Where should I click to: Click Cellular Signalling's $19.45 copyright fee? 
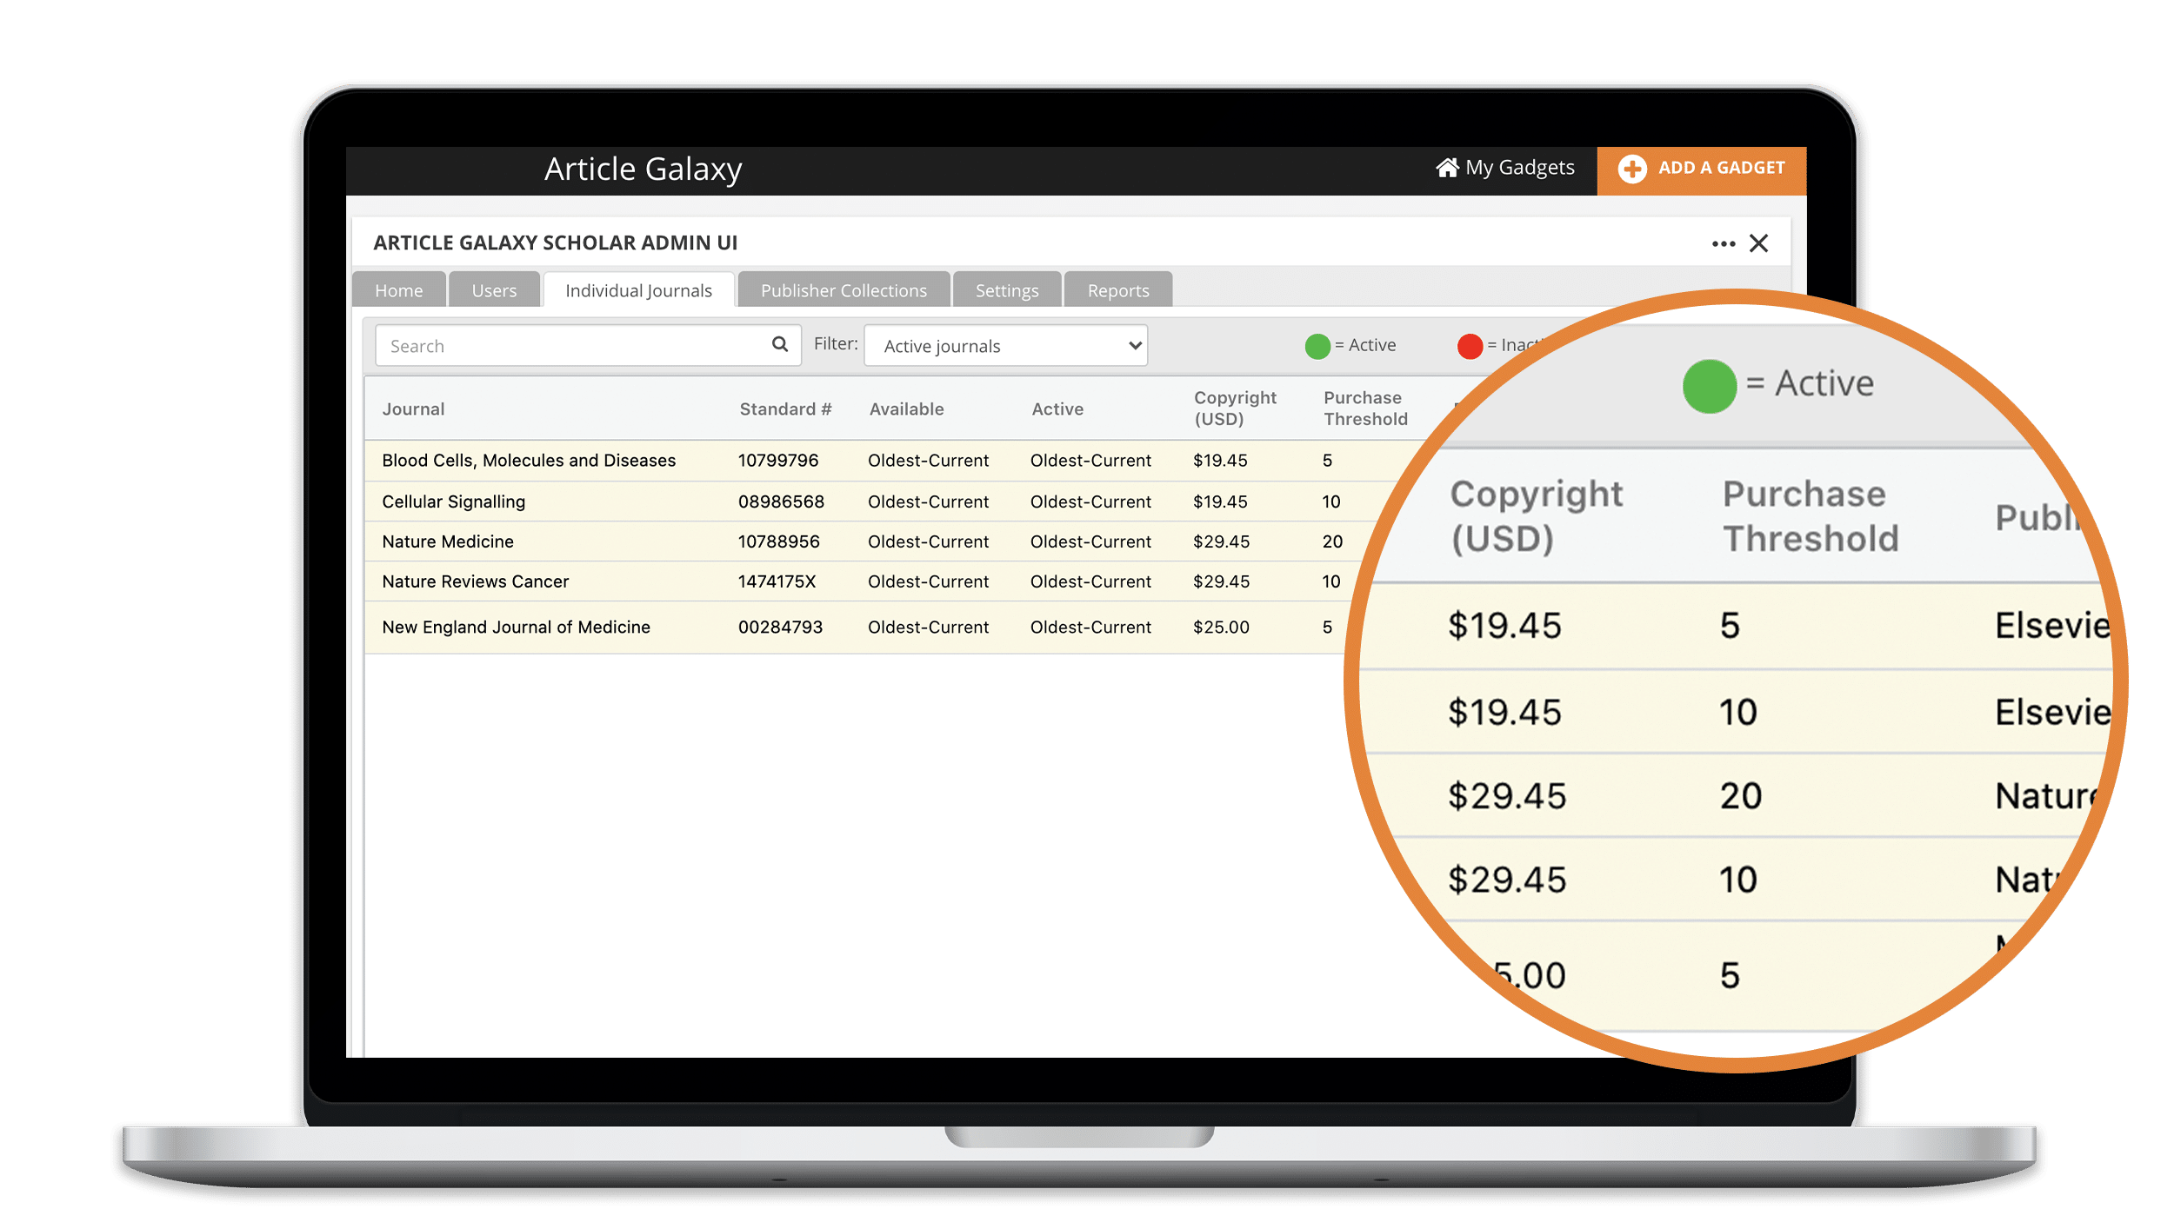coord(1220,502)
